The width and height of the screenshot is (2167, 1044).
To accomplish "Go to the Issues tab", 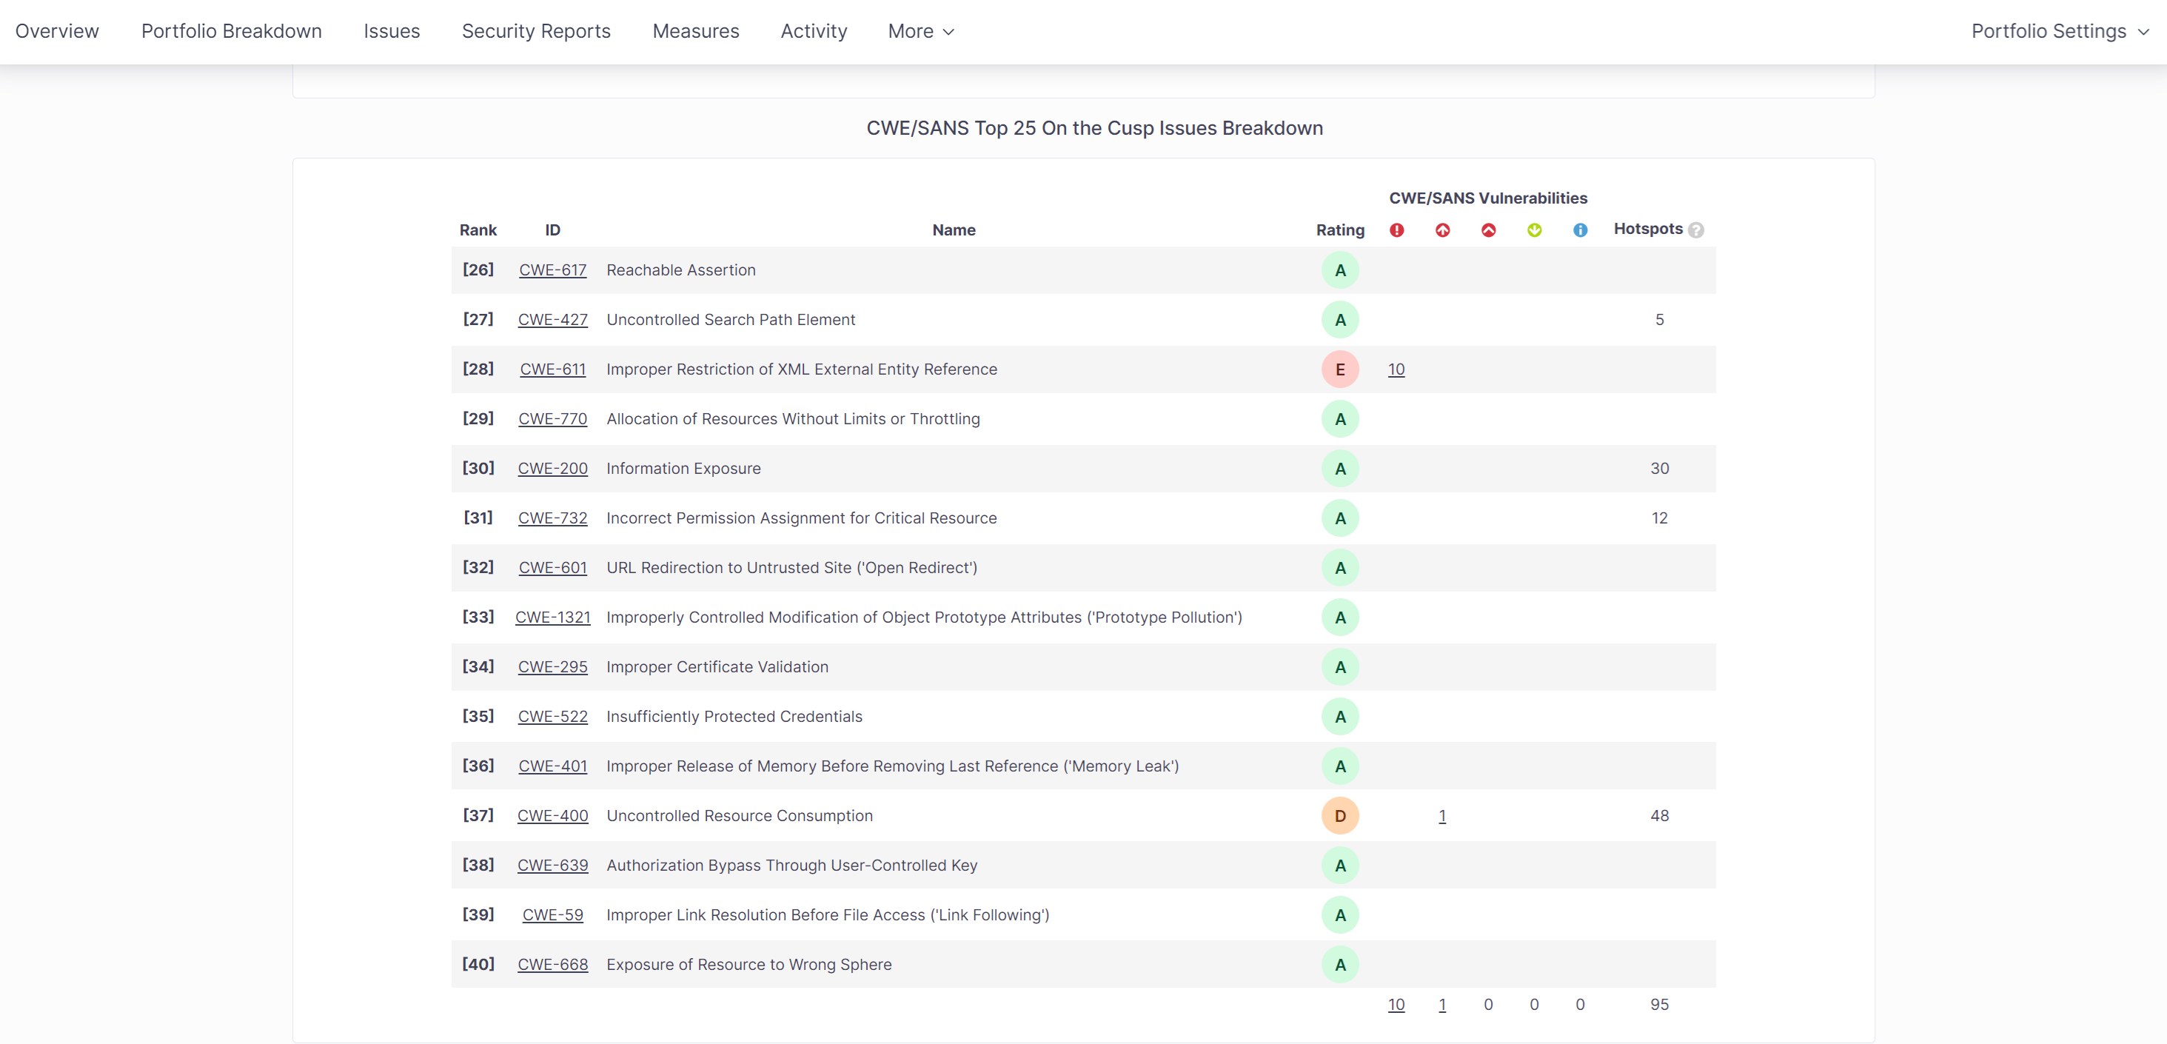I will click(391, 31).
